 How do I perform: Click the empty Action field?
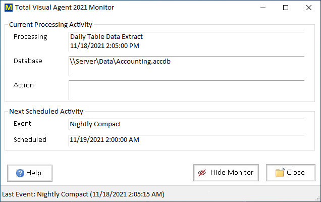187,90
